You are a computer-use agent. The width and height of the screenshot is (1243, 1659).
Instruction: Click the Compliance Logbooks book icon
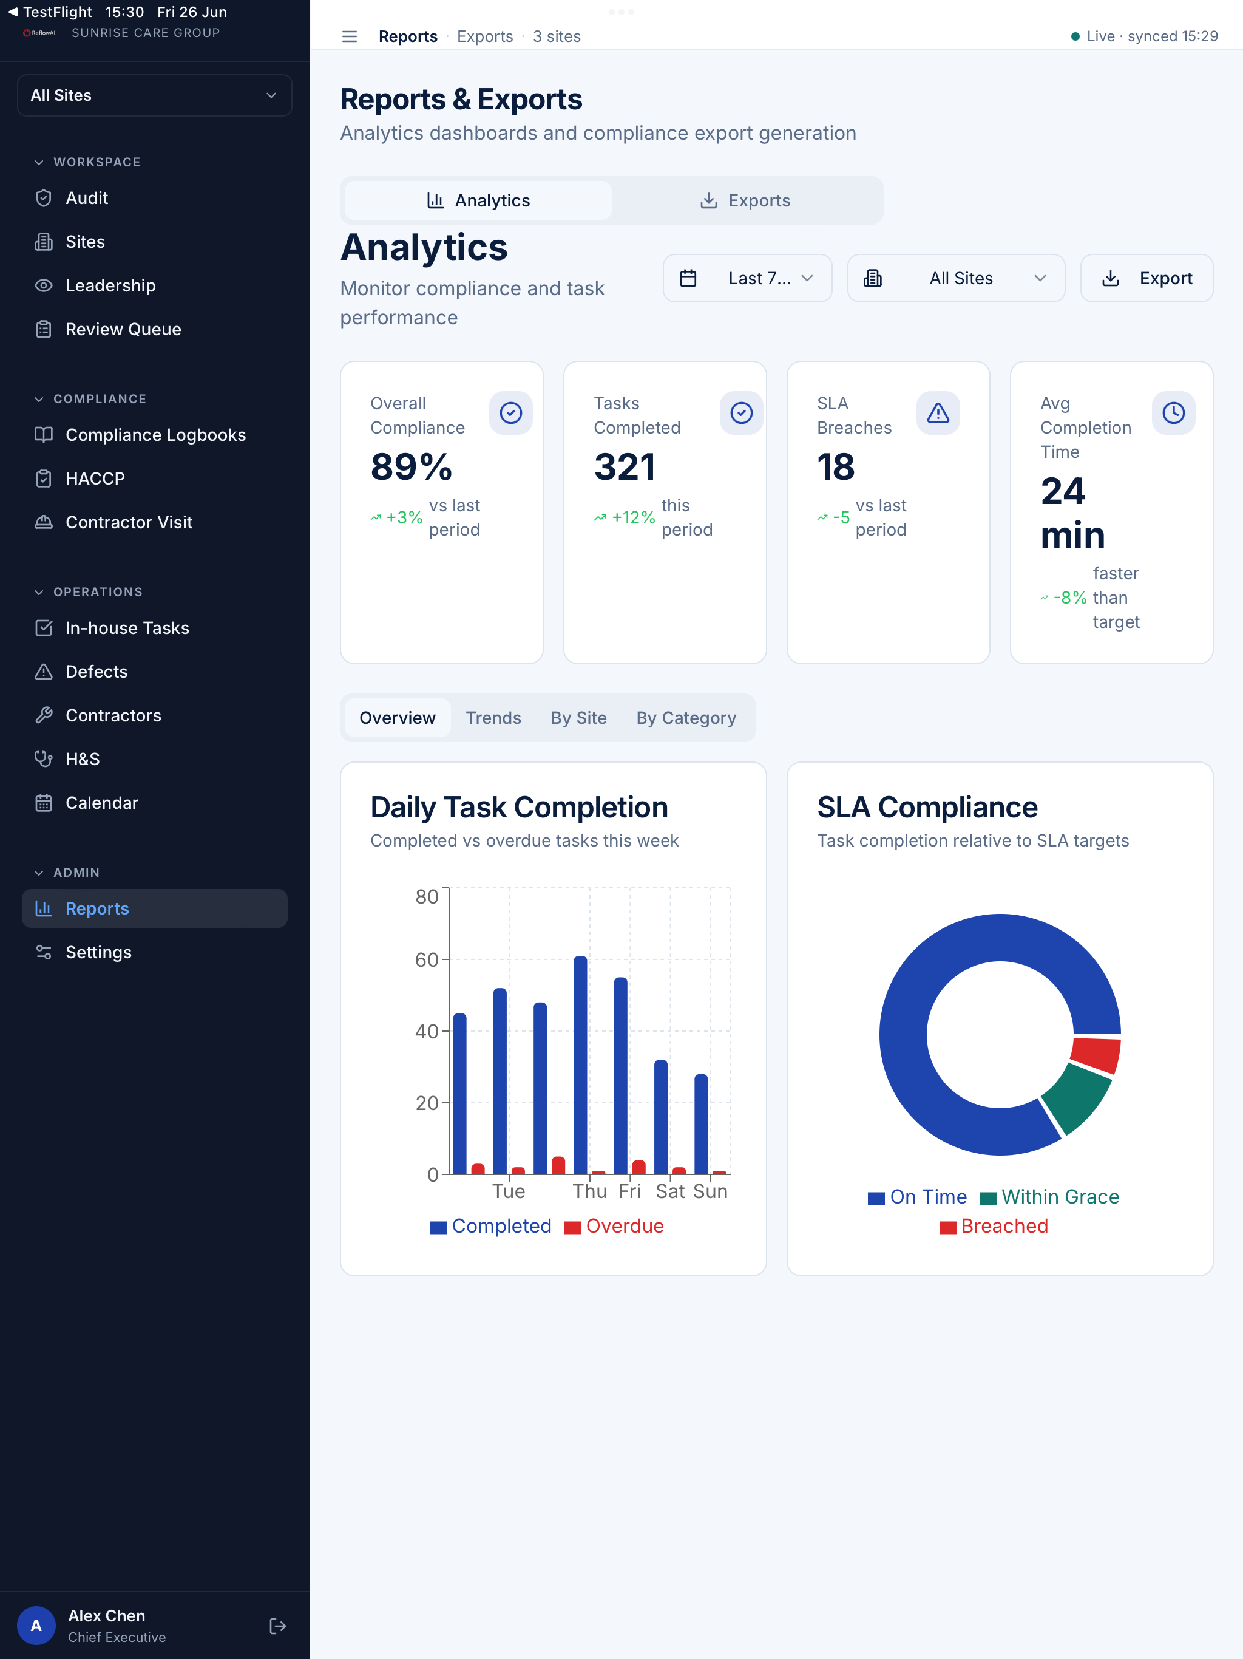pos(44,435)
